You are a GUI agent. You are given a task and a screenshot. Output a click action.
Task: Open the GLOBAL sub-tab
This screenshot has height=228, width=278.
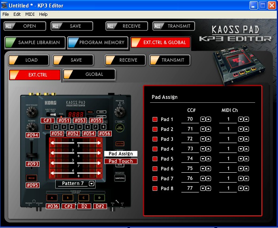click(89, 74)
